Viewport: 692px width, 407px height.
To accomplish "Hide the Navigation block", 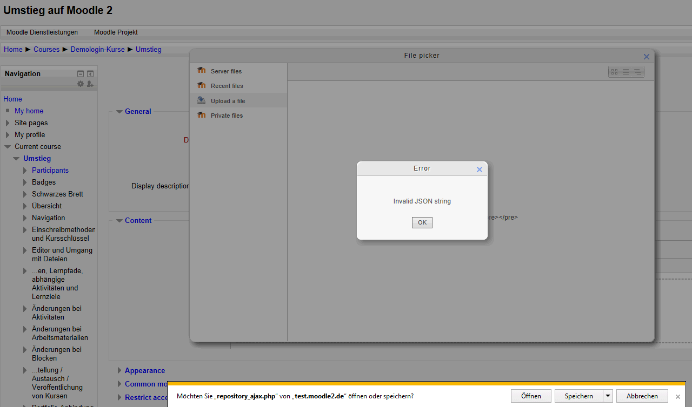I will pos(81,73).
